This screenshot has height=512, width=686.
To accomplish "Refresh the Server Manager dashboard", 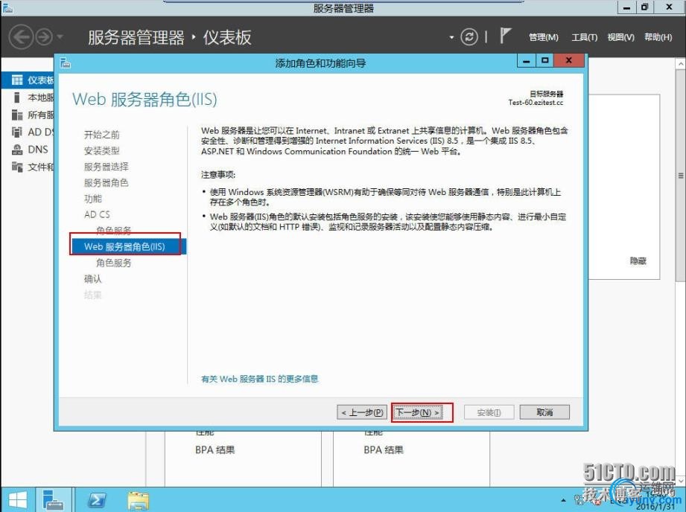I will click(x=469, y=37).
